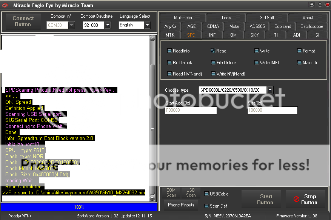Open the Language Select dropdown
Image resolution: width=331 pixels, height=220 pixels.
(147, 25)
